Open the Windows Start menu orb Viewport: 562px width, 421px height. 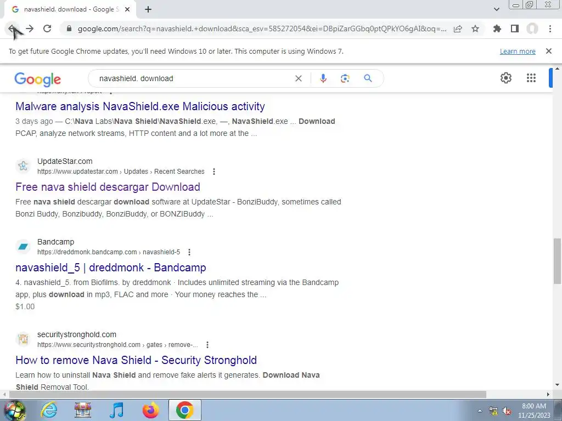[x=15, y=410]
